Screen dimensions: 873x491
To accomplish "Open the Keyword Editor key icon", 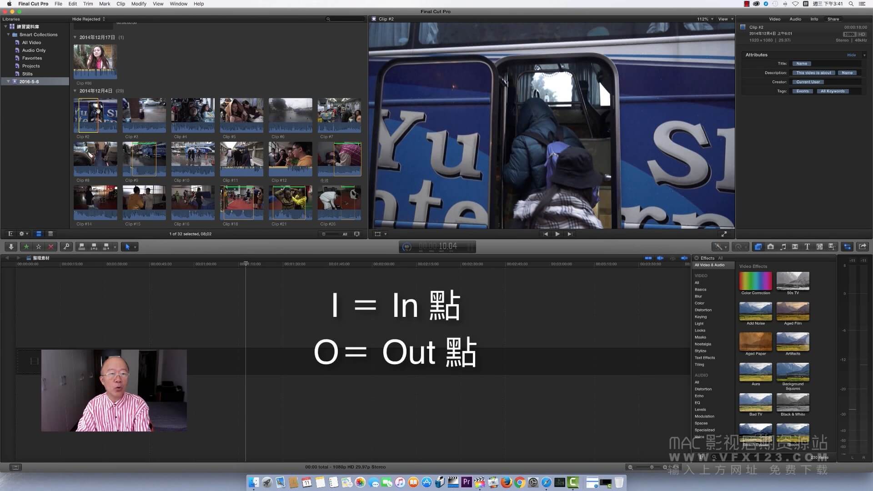I will 66,247.
